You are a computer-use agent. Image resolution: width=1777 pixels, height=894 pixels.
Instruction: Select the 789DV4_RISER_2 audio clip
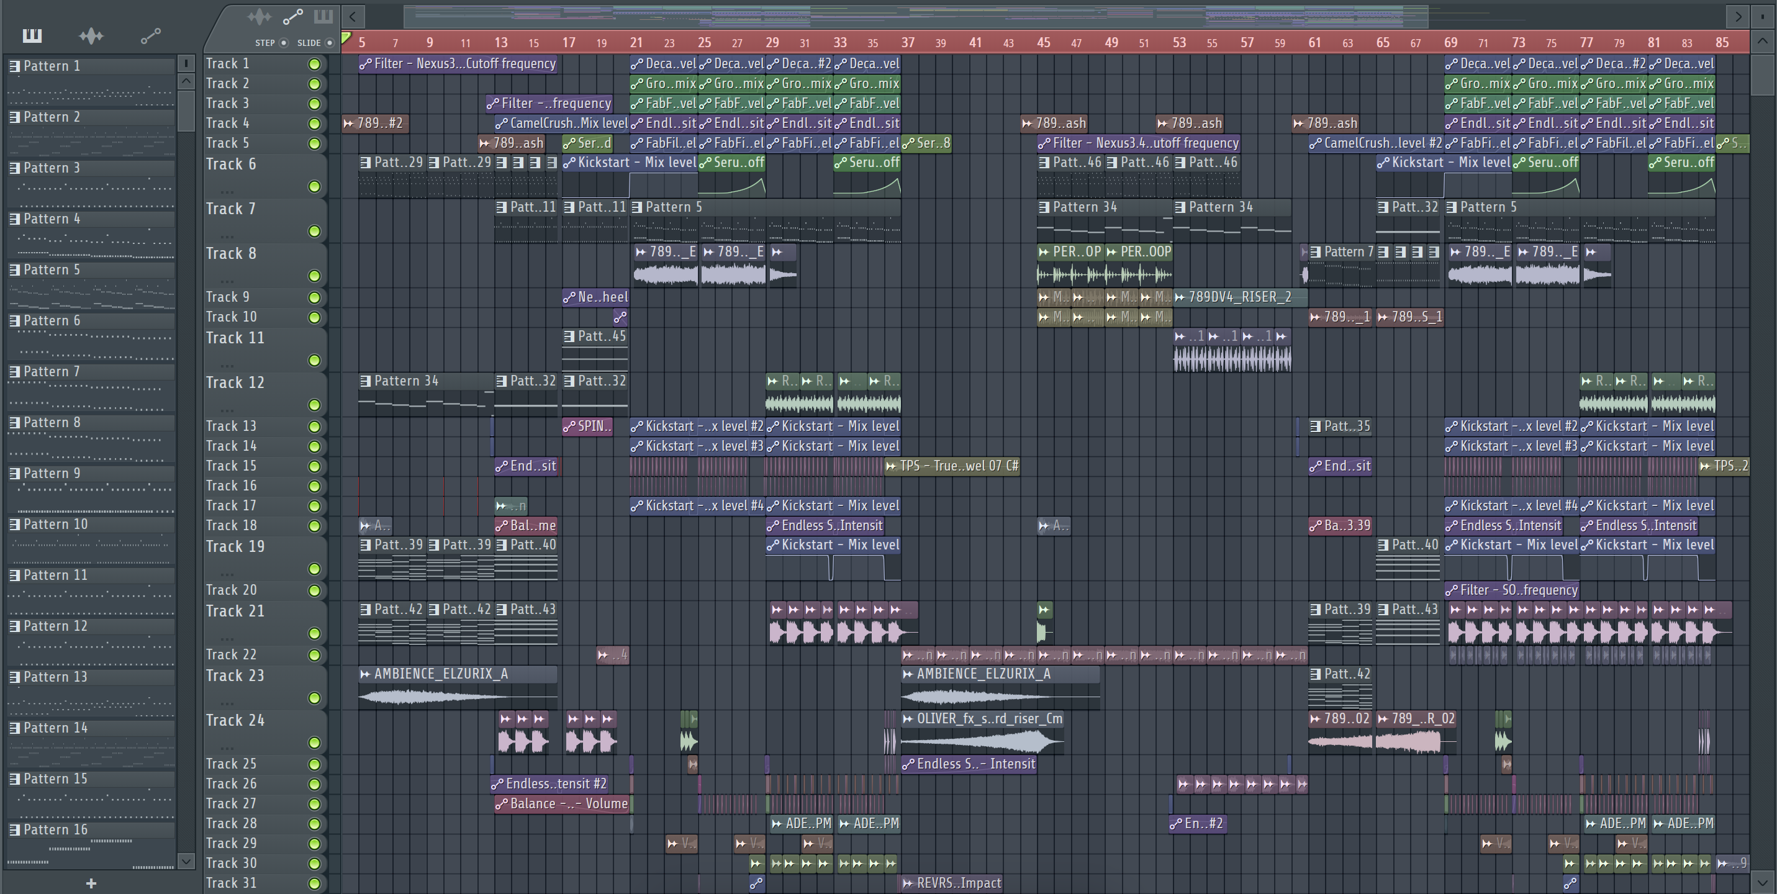pyautogui.click(x=1241, y=297)
